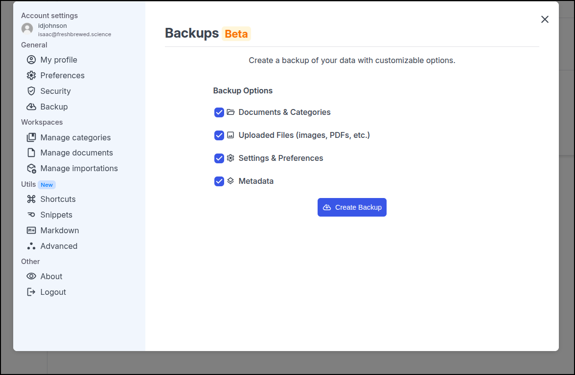This screenshot has width=575, height=375.
Task: Go to the Snippets settings page
Action: [56, 215]
